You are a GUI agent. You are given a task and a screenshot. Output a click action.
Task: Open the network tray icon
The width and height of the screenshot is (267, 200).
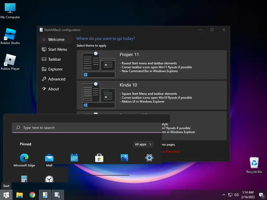(x=230, y=195)
